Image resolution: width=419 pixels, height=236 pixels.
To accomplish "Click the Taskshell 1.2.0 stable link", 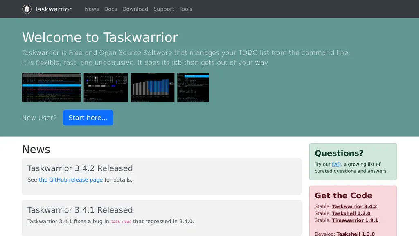I will 351,213.
